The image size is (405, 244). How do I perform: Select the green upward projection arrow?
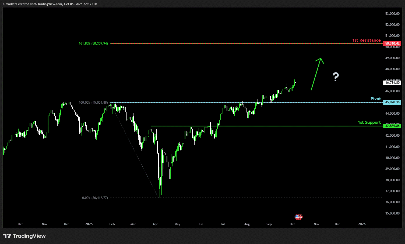click(x=316, y=73)
